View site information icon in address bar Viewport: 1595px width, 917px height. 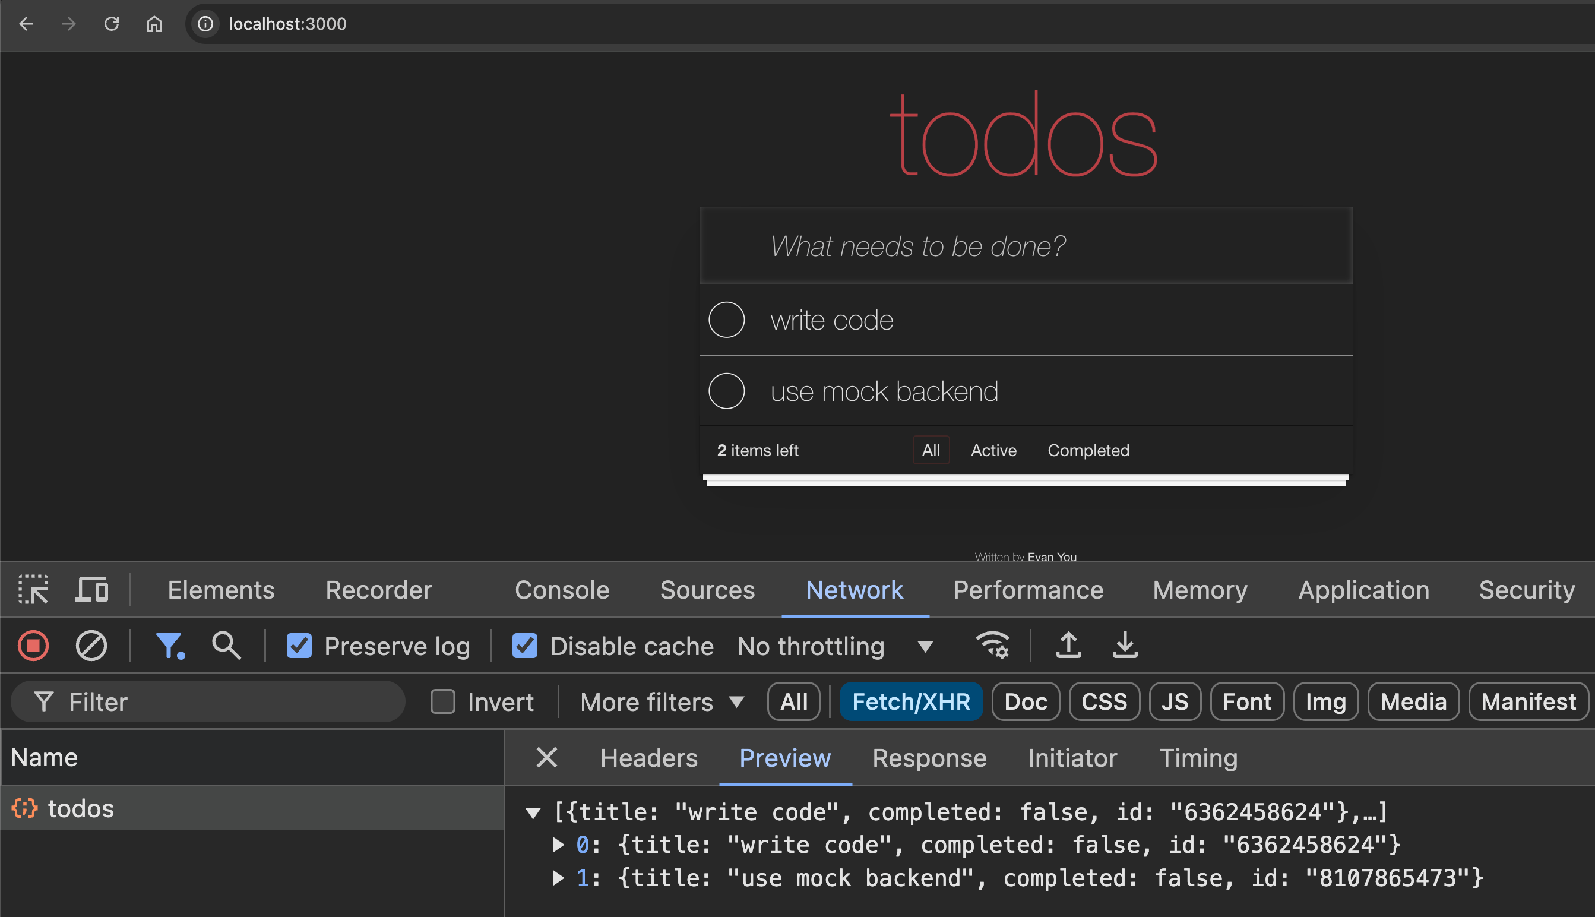coord(205,24)
